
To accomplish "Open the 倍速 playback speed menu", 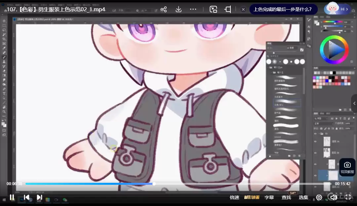I will point(234,197).
